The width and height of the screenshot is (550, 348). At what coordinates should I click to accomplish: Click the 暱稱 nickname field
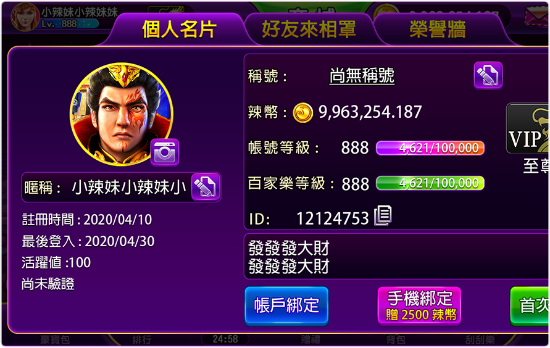click(122, 187)
